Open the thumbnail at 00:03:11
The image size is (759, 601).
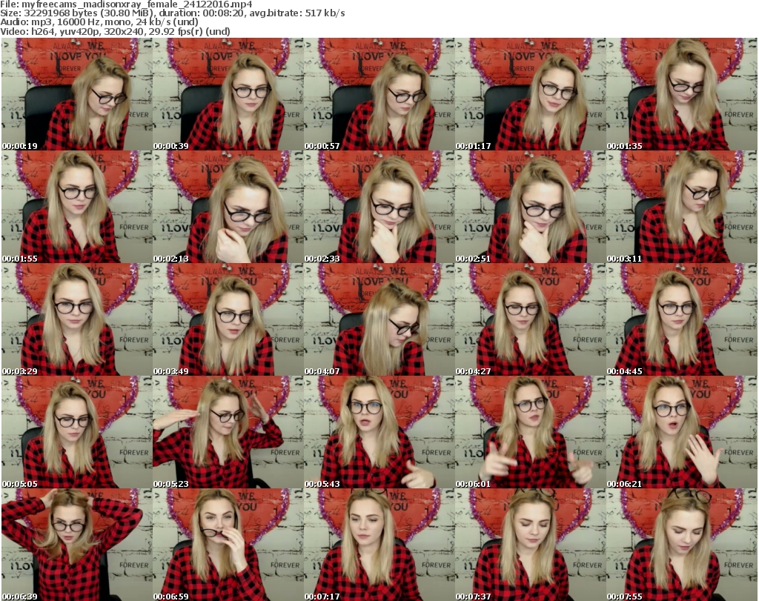tap(682, 207)
